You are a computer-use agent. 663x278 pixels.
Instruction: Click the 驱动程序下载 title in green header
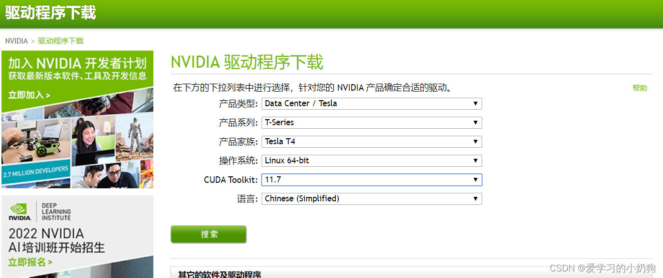click(51, 12)
